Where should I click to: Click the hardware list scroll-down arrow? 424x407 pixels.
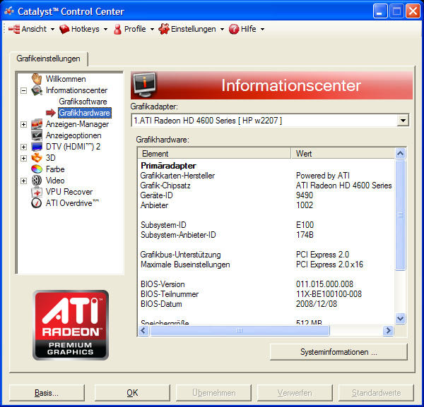click(x=400, y=318)
